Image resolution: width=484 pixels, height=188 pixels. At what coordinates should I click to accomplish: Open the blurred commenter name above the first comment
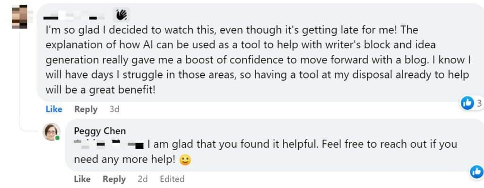74,16
